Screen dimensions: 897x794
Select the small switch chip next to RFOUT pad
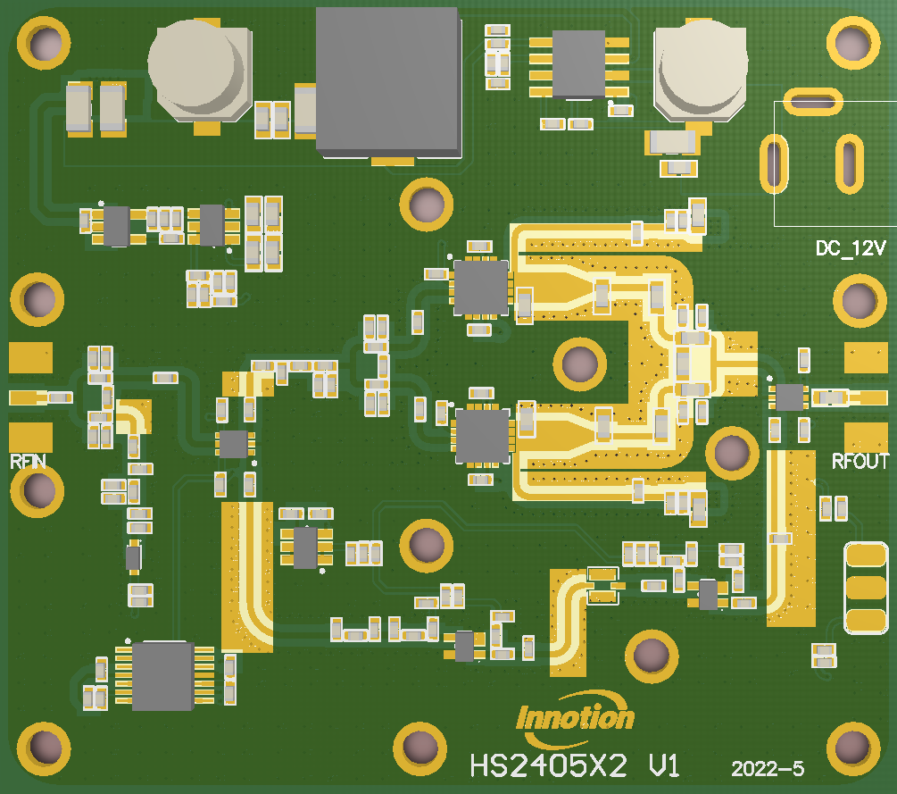click(789, 397)
